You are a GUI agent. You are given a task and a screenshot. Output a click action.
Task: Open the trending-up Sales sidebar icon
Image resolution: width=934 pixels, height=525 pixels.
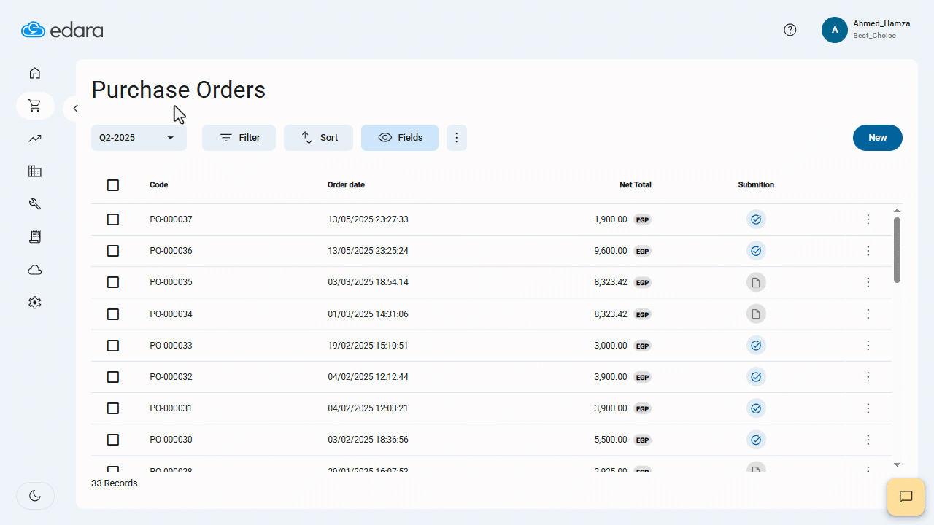click(35, 139)
